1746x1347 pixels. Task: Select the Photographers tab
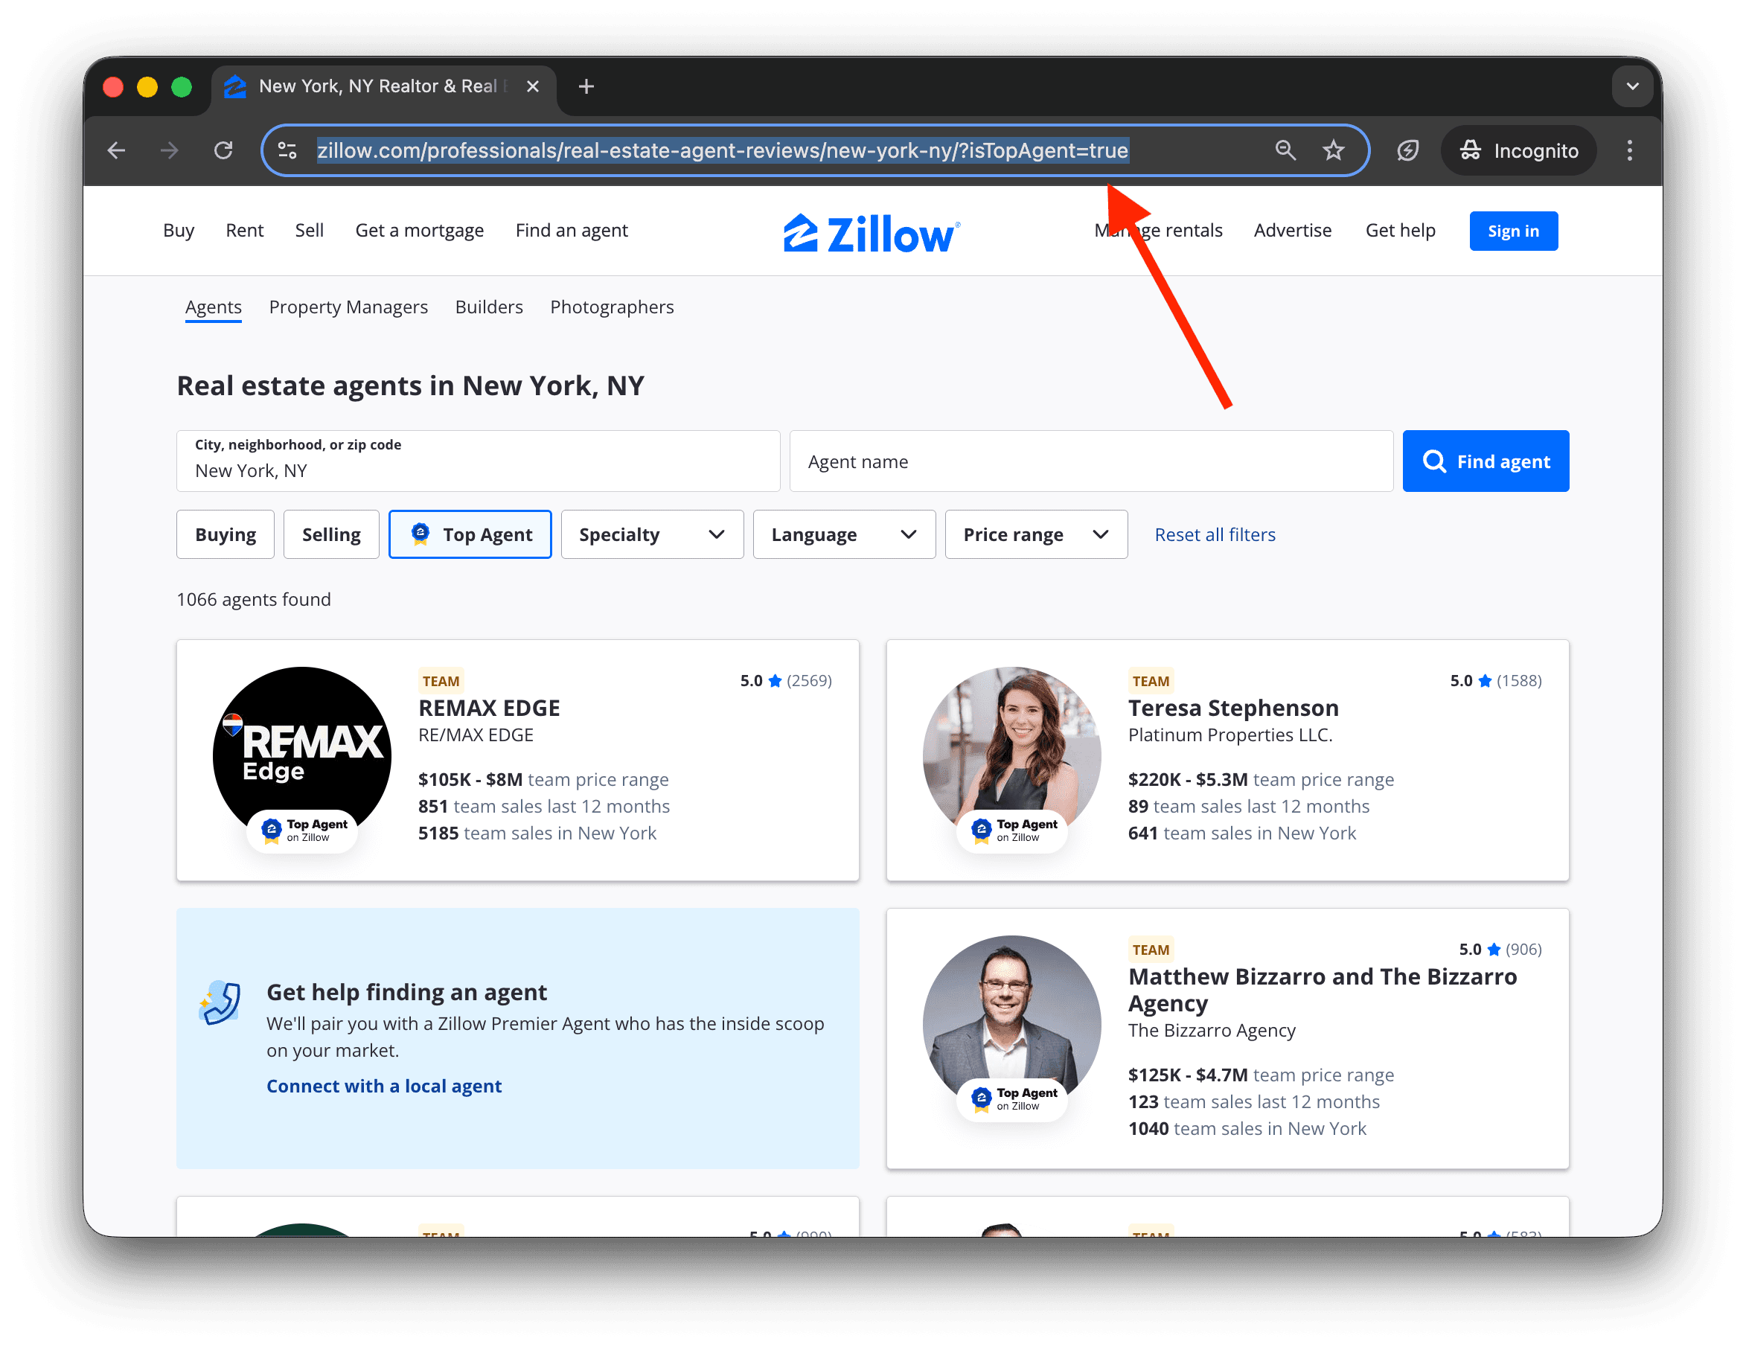[x=612, y=307]
